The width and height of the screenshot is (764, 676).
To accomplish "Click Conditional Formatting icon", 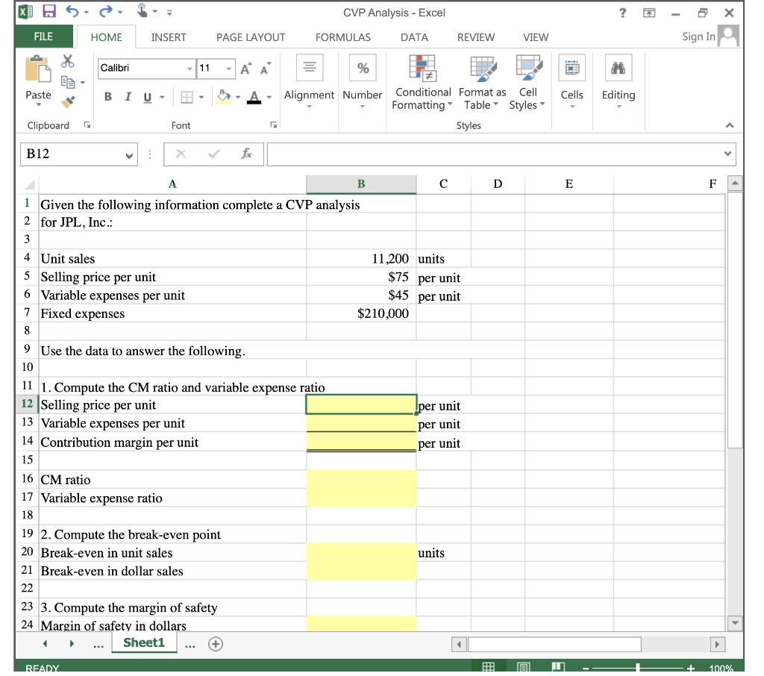I will 423,68.
